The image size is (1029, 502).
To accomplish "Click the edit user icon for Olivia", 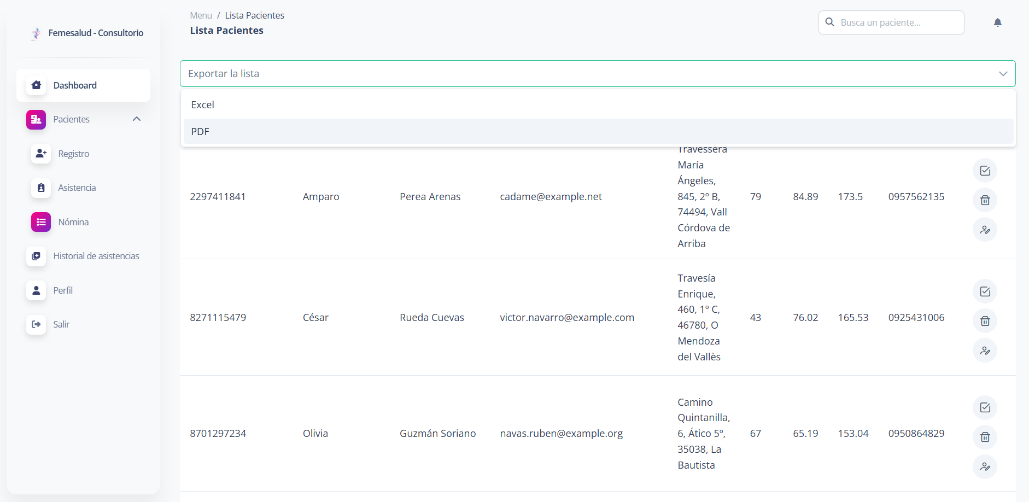I will [985, 466].
